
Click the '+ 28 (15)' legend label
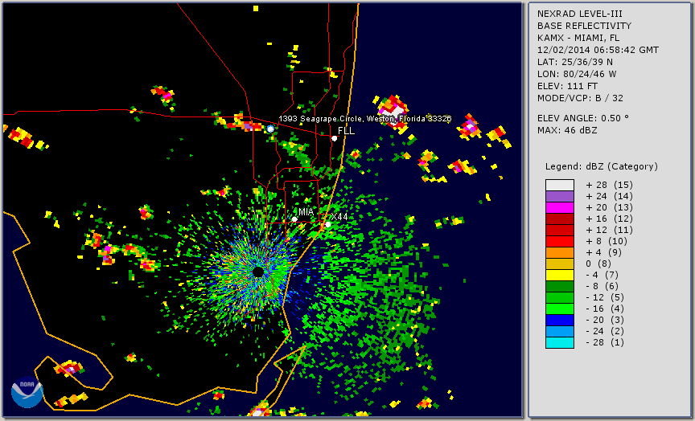(610, 185)
